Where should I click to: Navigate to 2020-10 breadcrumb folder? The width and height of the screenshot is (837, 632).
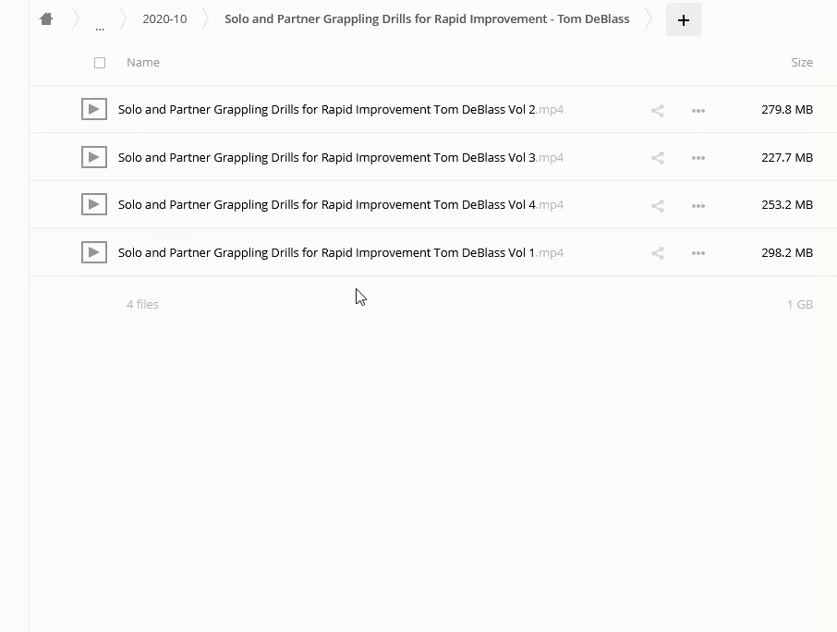(164, 18)
